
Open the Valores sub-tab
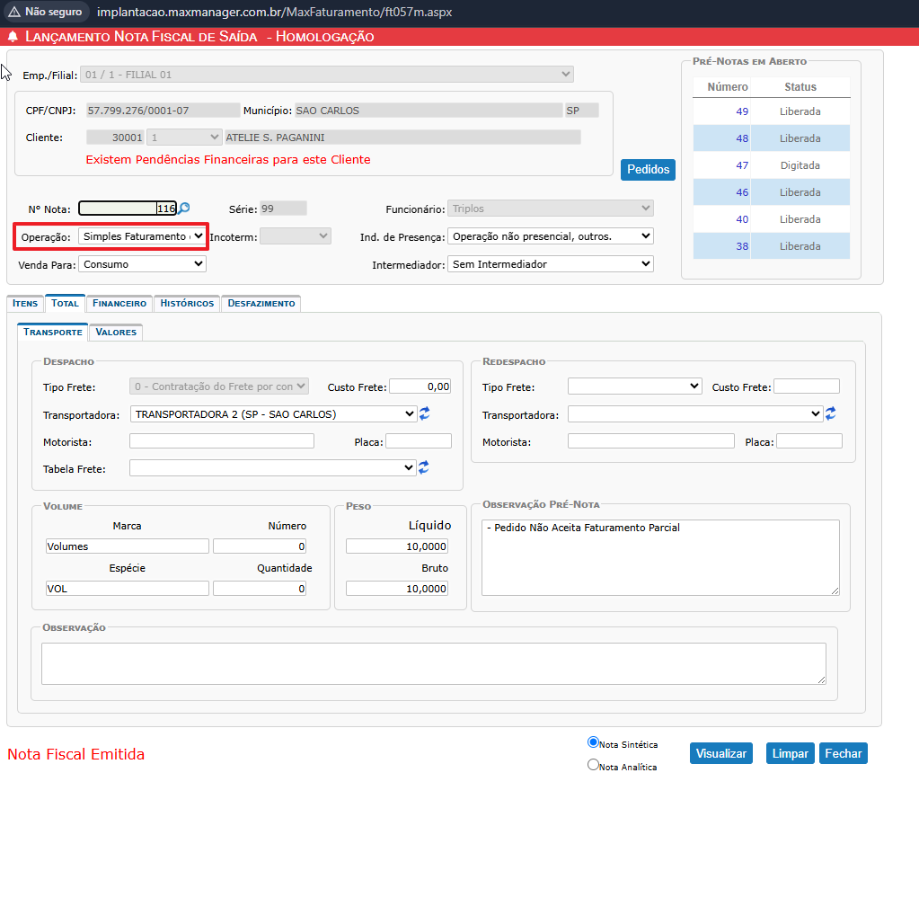pyautogui.click(x=116, y=333)
